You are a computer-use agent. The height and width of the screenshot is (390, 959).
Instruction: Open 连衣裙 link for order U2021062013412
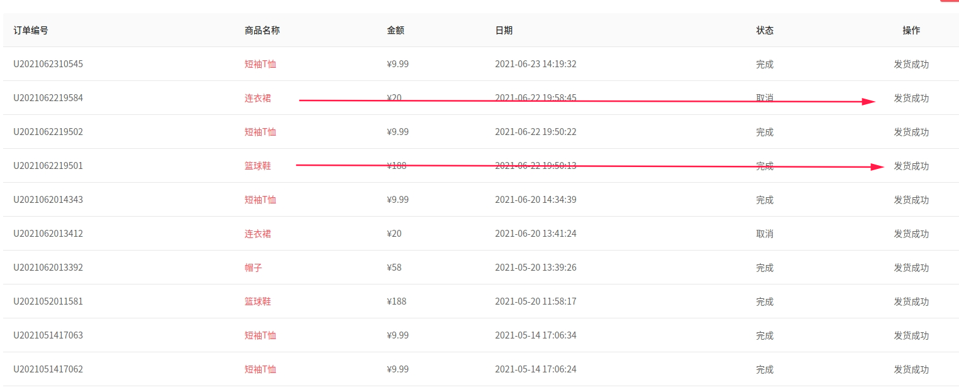pyautogui.click(x=258, y=234)
